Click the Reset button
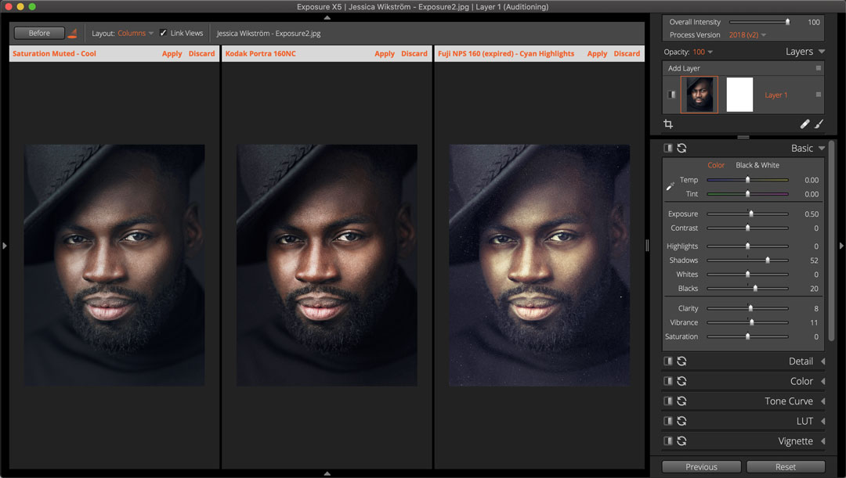The image size is (846, 478). [786, 467]
